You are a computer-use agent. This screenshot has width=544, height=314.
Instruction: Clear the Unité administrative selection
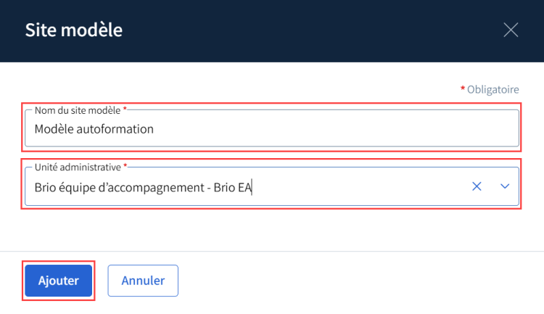[x=477, y=186]
